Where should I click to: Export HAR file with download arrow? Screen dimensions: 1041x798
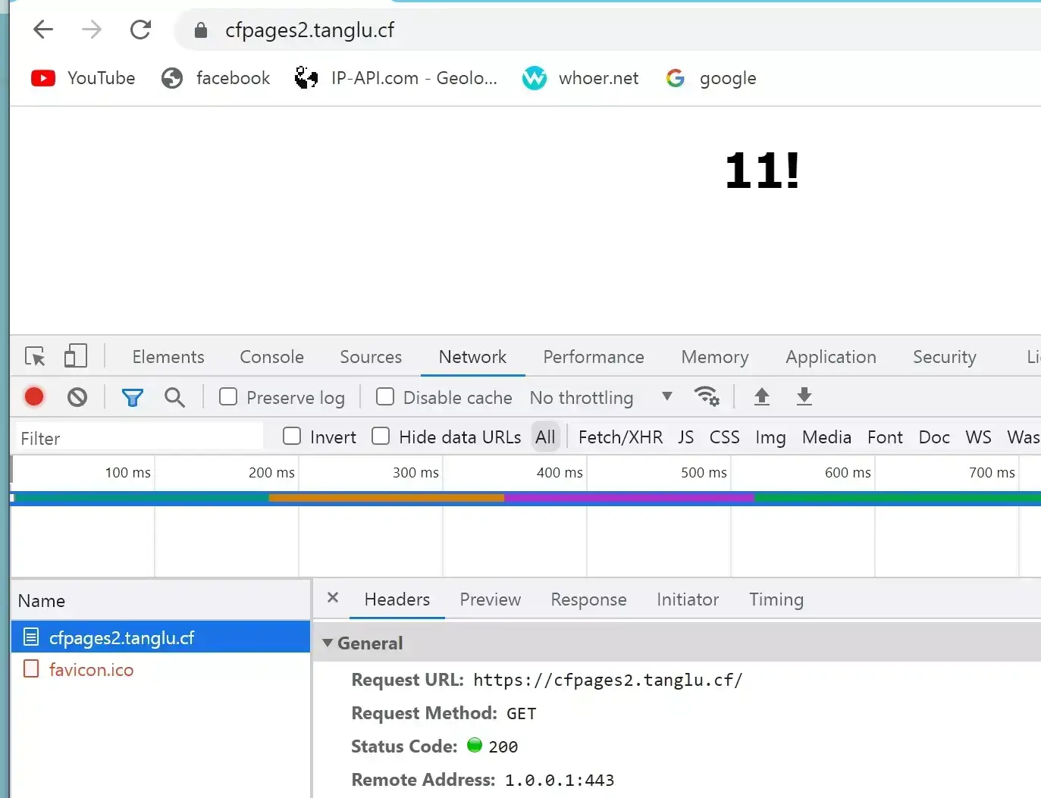[804, 396]
